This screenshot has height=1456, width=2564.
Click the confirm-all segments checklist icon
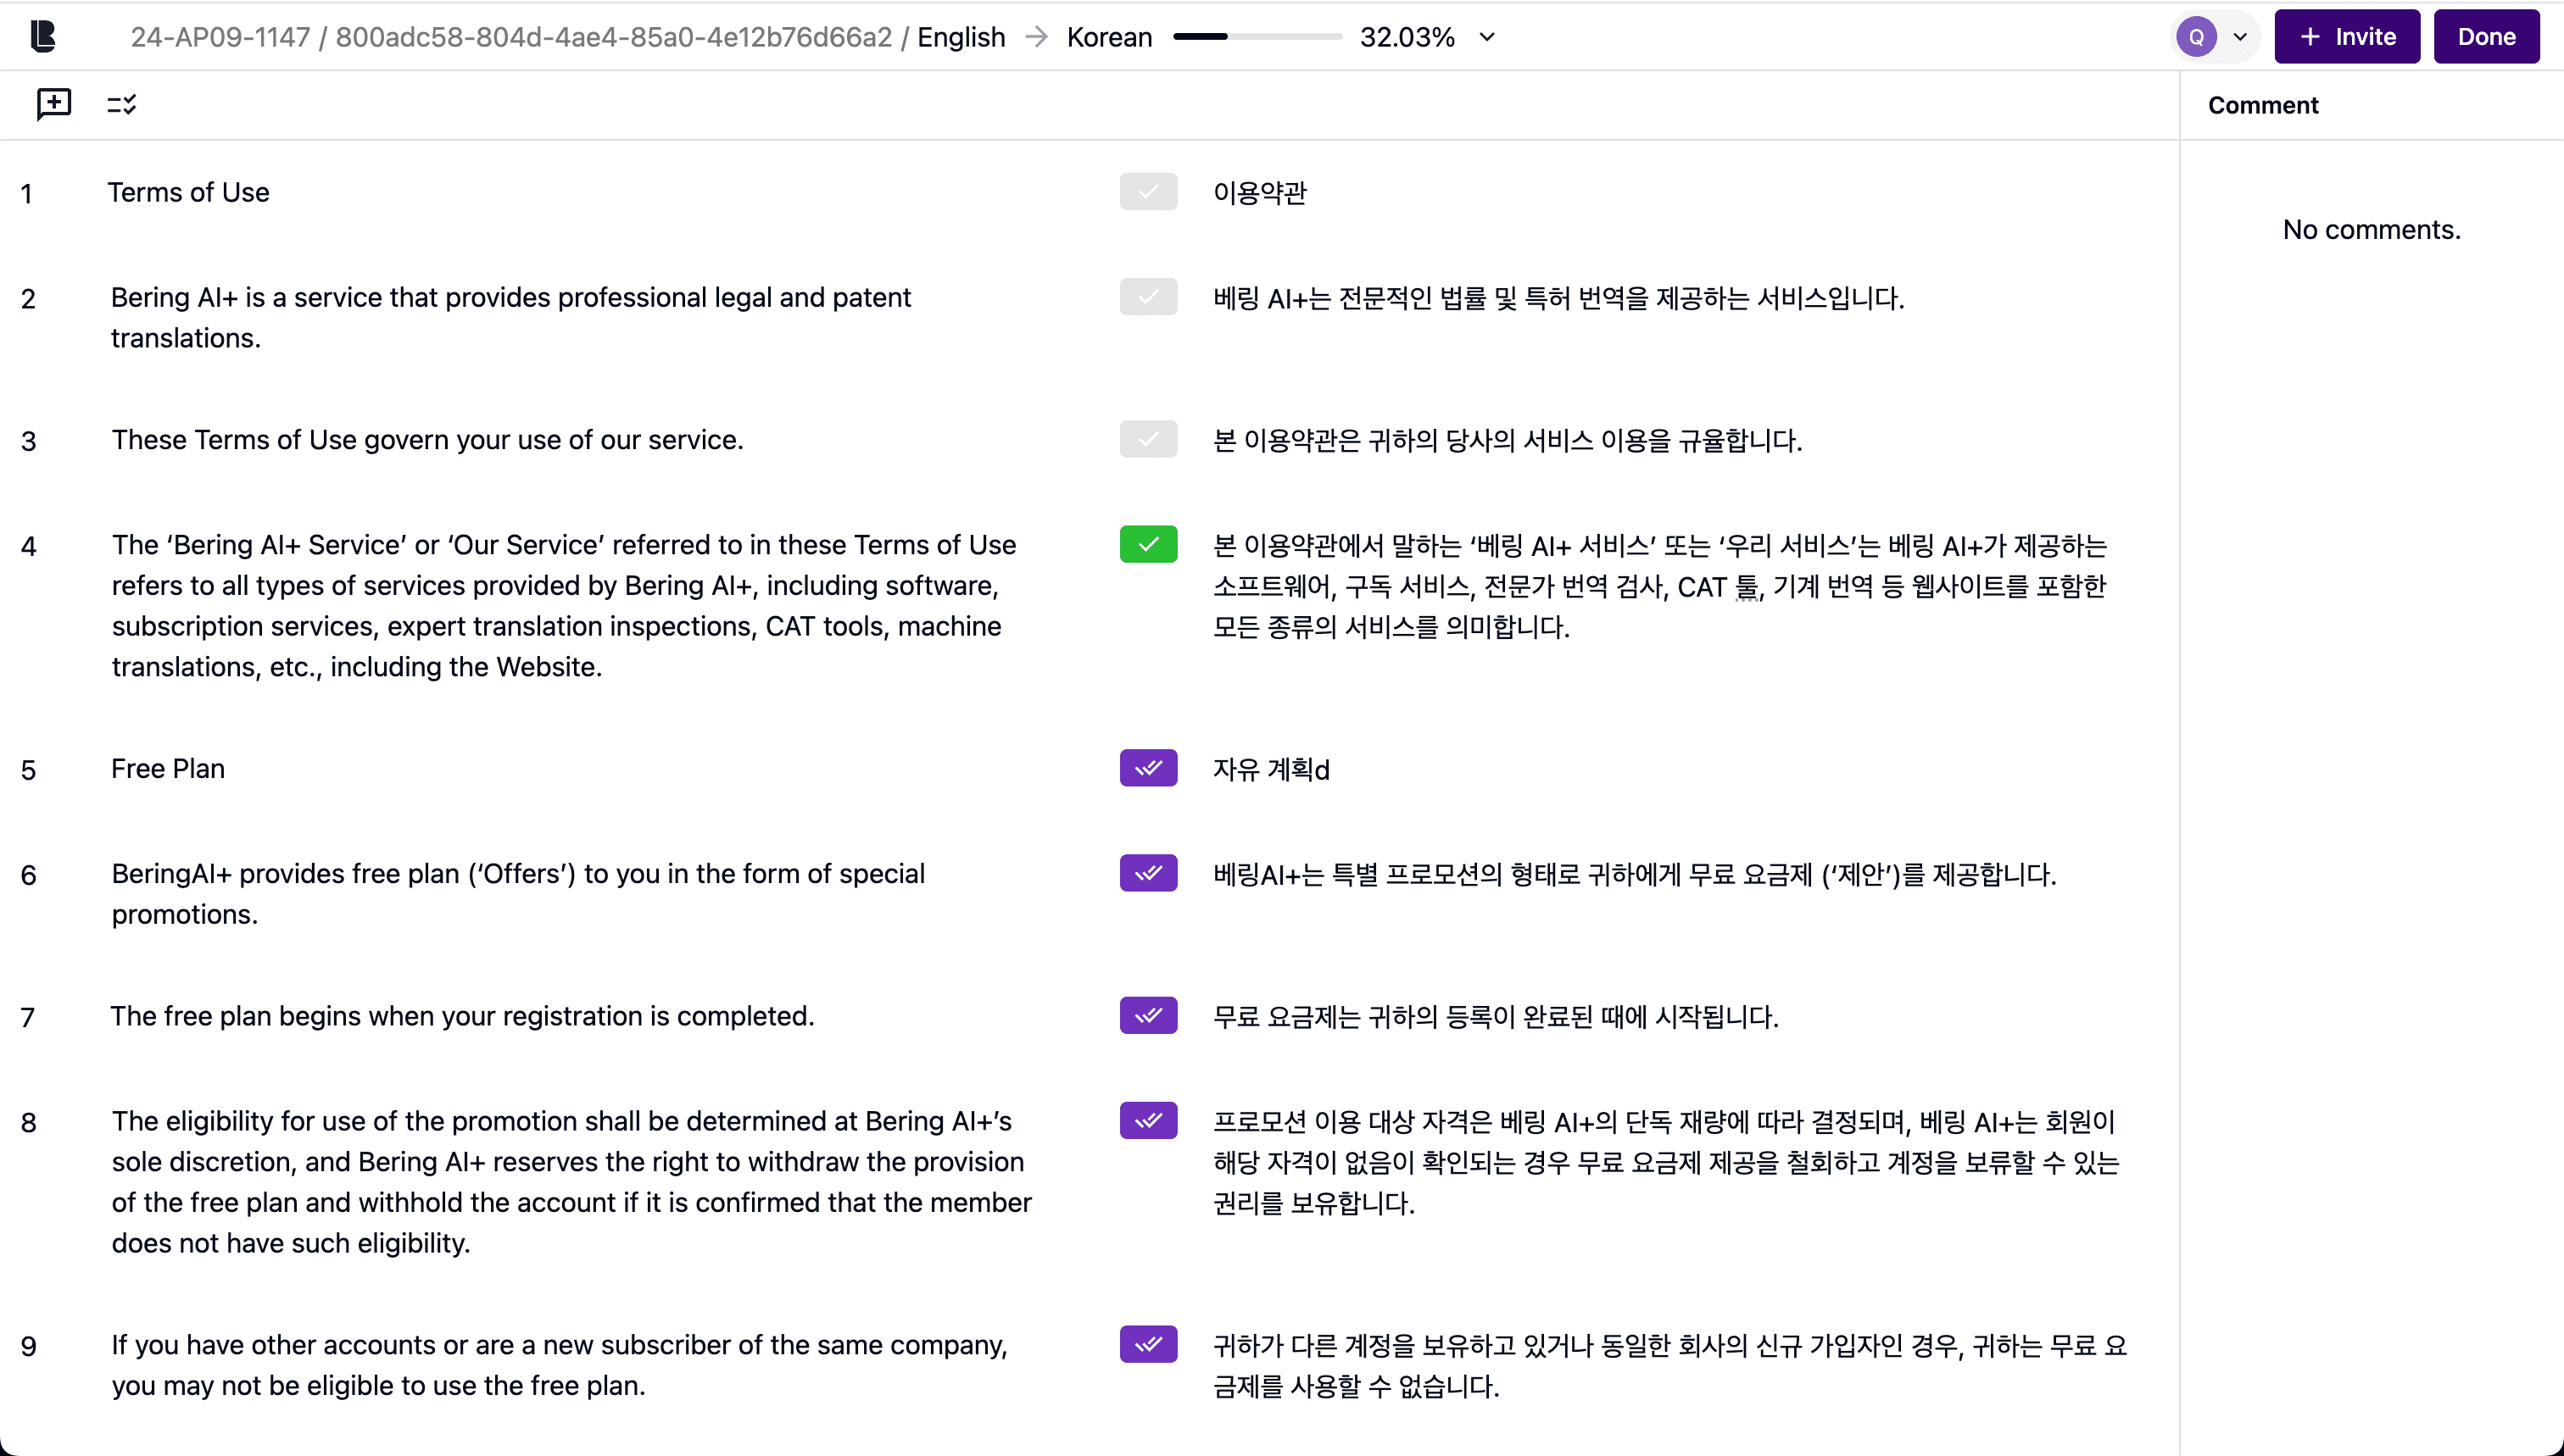[121, 104]
